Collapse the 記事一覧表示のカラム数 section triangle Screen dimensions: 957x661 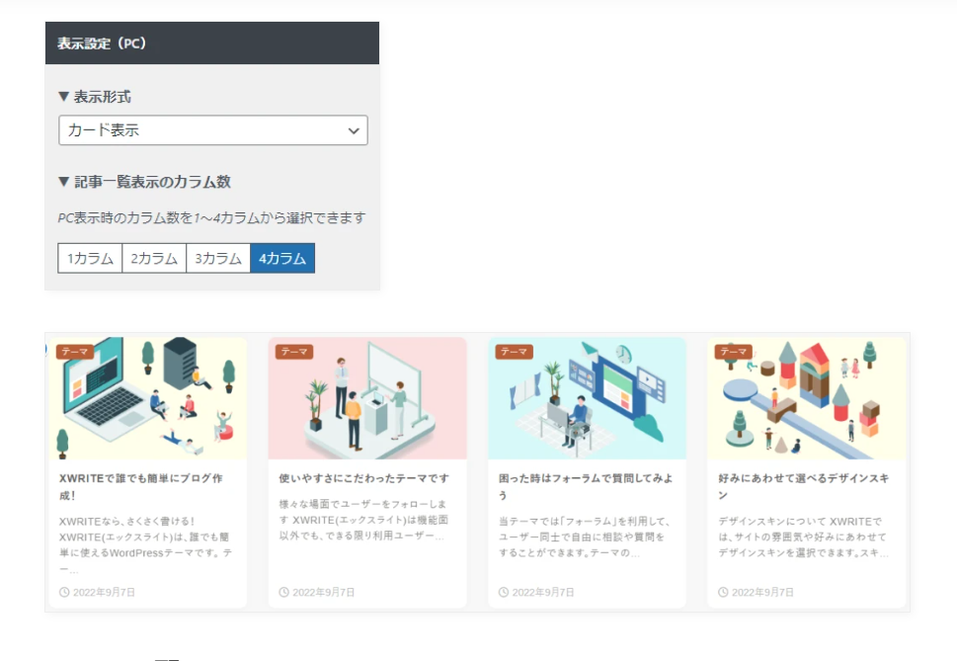pyautogui.click(x=63, y=181)
